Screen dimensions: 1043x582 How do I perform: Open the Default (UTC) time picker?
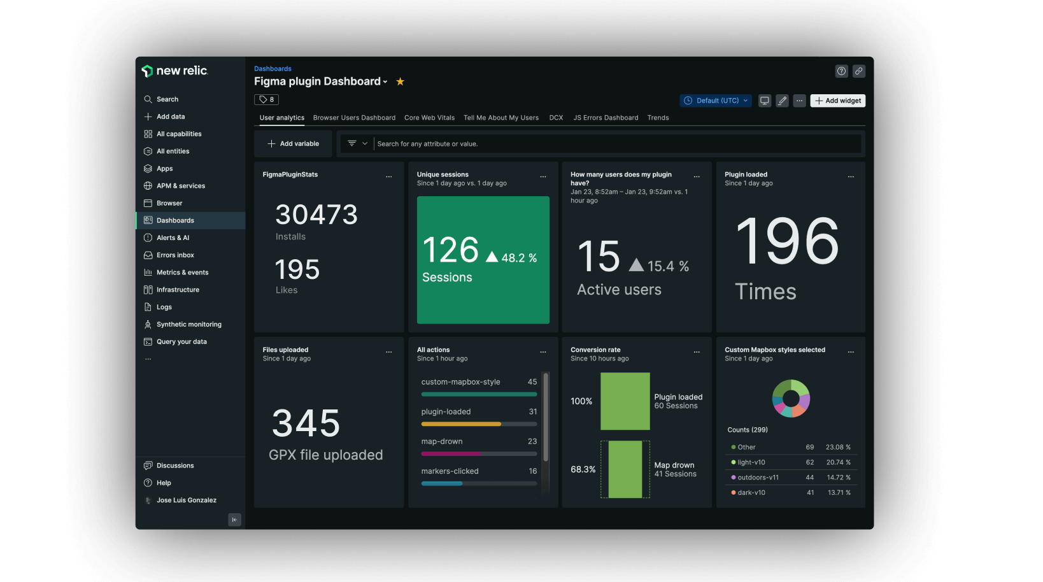tap(716, 101)
